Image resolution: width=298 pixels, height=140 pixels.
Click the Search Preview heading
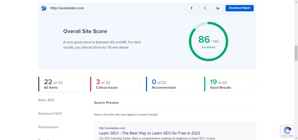(106, 103)
